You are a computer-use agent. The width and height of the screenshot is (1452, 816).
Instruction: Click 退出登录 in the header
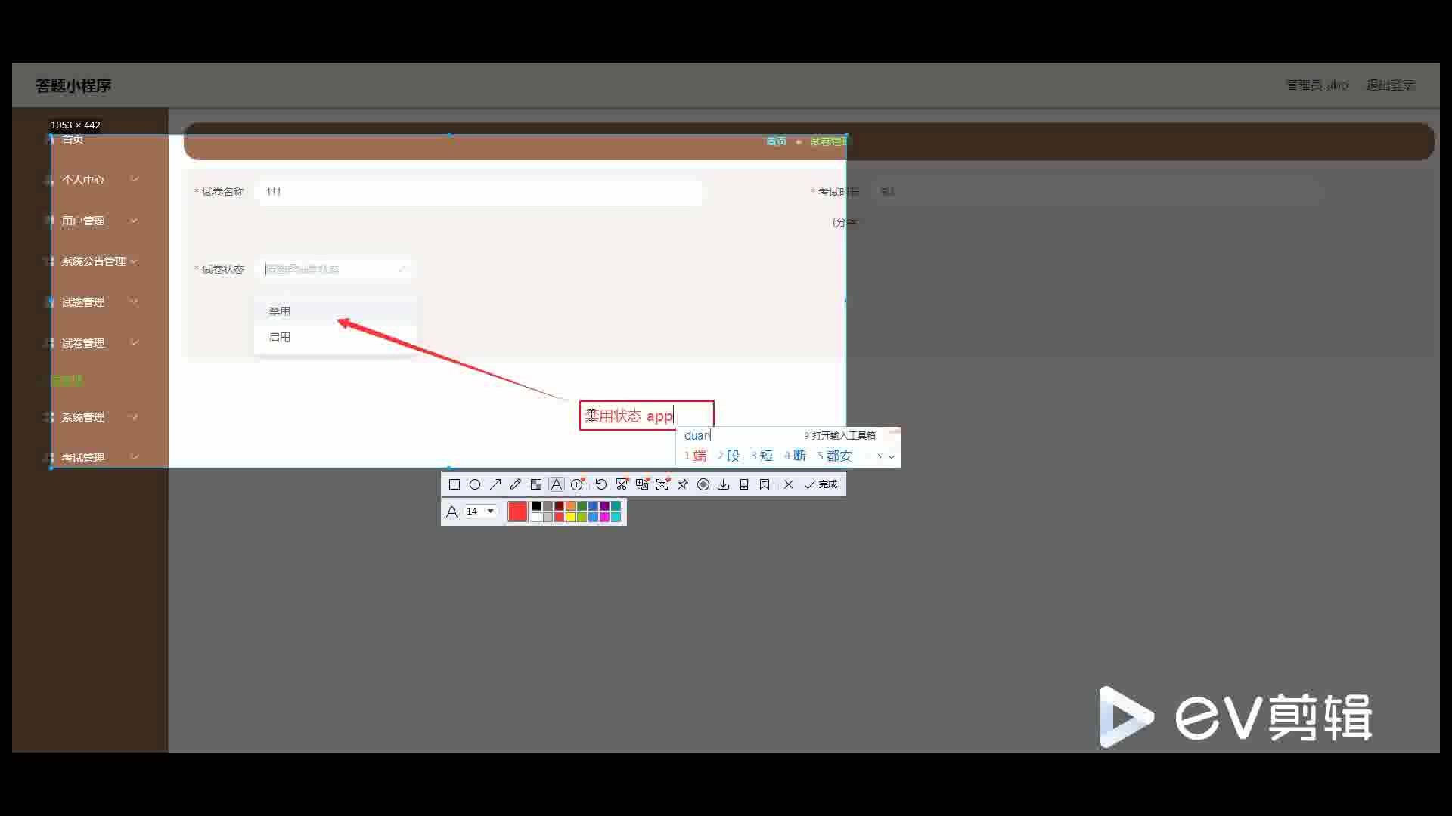(x=1390, y=85)
